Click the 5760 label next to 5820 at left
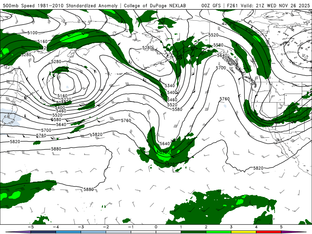Screen dimensions: 312x234 41,135
